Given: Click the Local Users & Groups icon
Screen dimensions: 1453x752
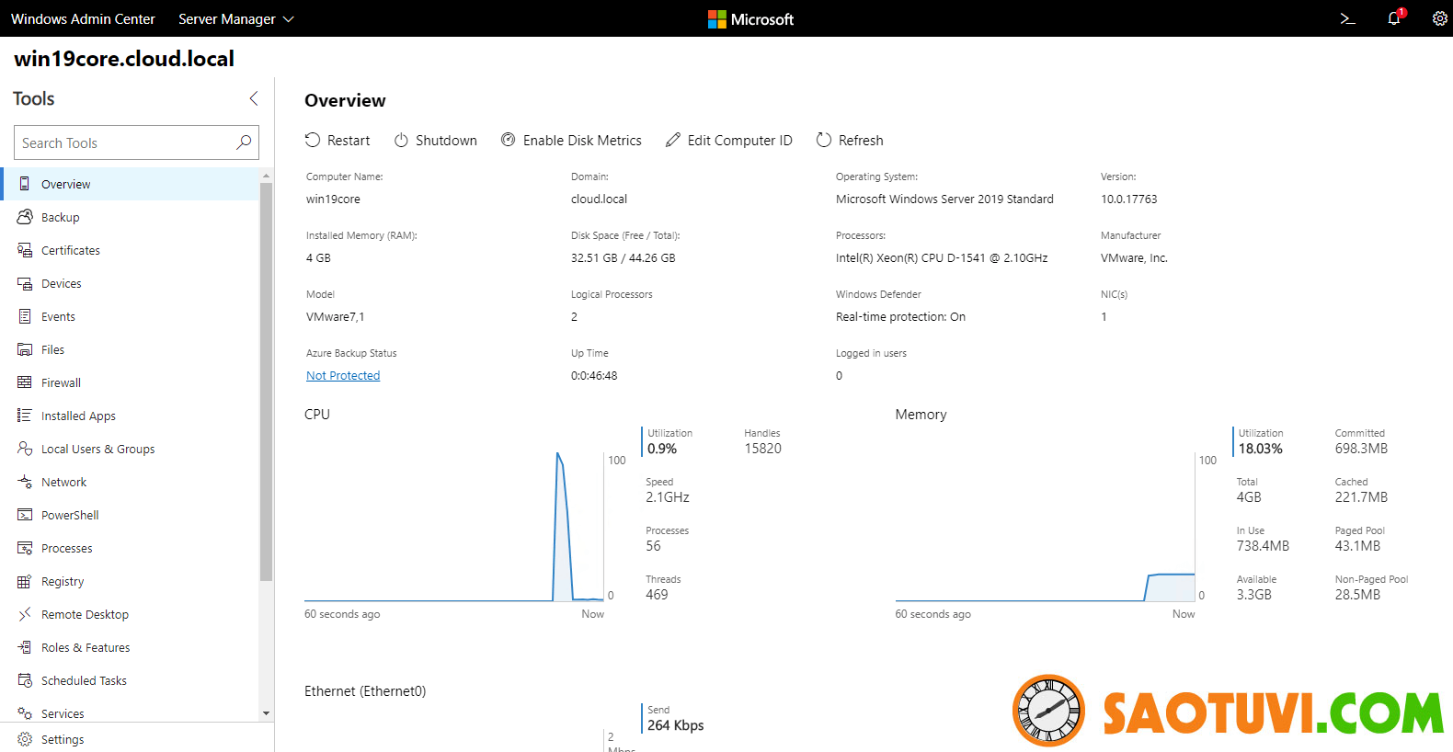Looking at the screenshot, I should (25, 449).
